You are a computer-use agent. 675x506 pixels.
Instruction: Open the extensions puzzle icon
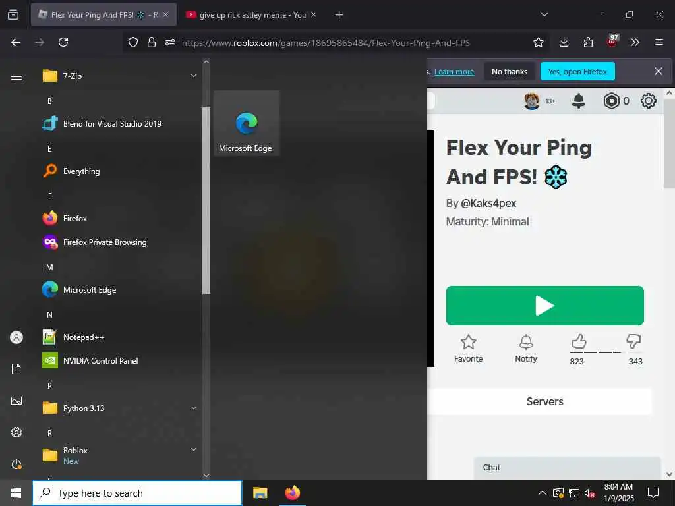coord(588,42)
